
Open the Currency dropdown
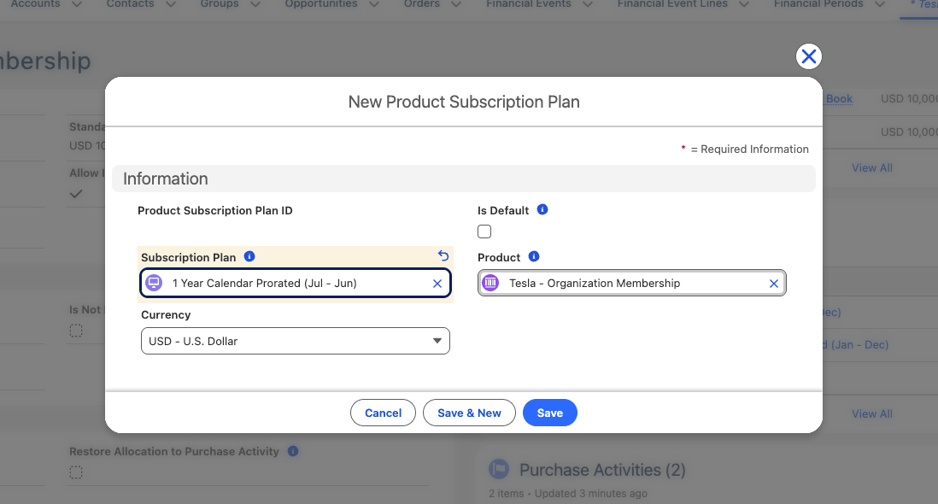coord(296,341)
